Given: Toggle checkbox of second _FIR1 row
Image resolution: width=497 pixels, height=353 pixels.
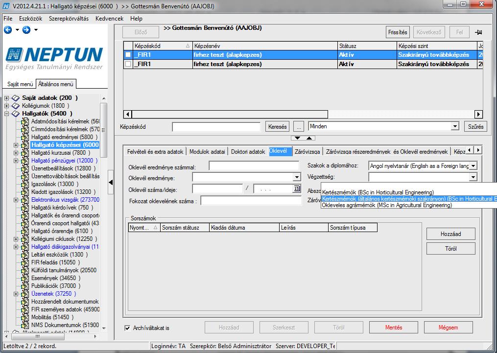Looking at the screenshot, I should [128, 64].
